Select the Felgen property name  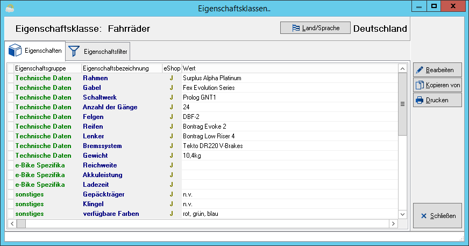[x=93, y=117]
